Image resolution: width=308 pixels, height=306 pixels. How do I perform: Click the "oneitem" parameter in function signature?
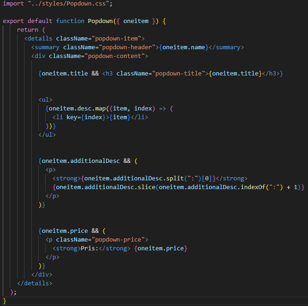(x=136, y=21)
